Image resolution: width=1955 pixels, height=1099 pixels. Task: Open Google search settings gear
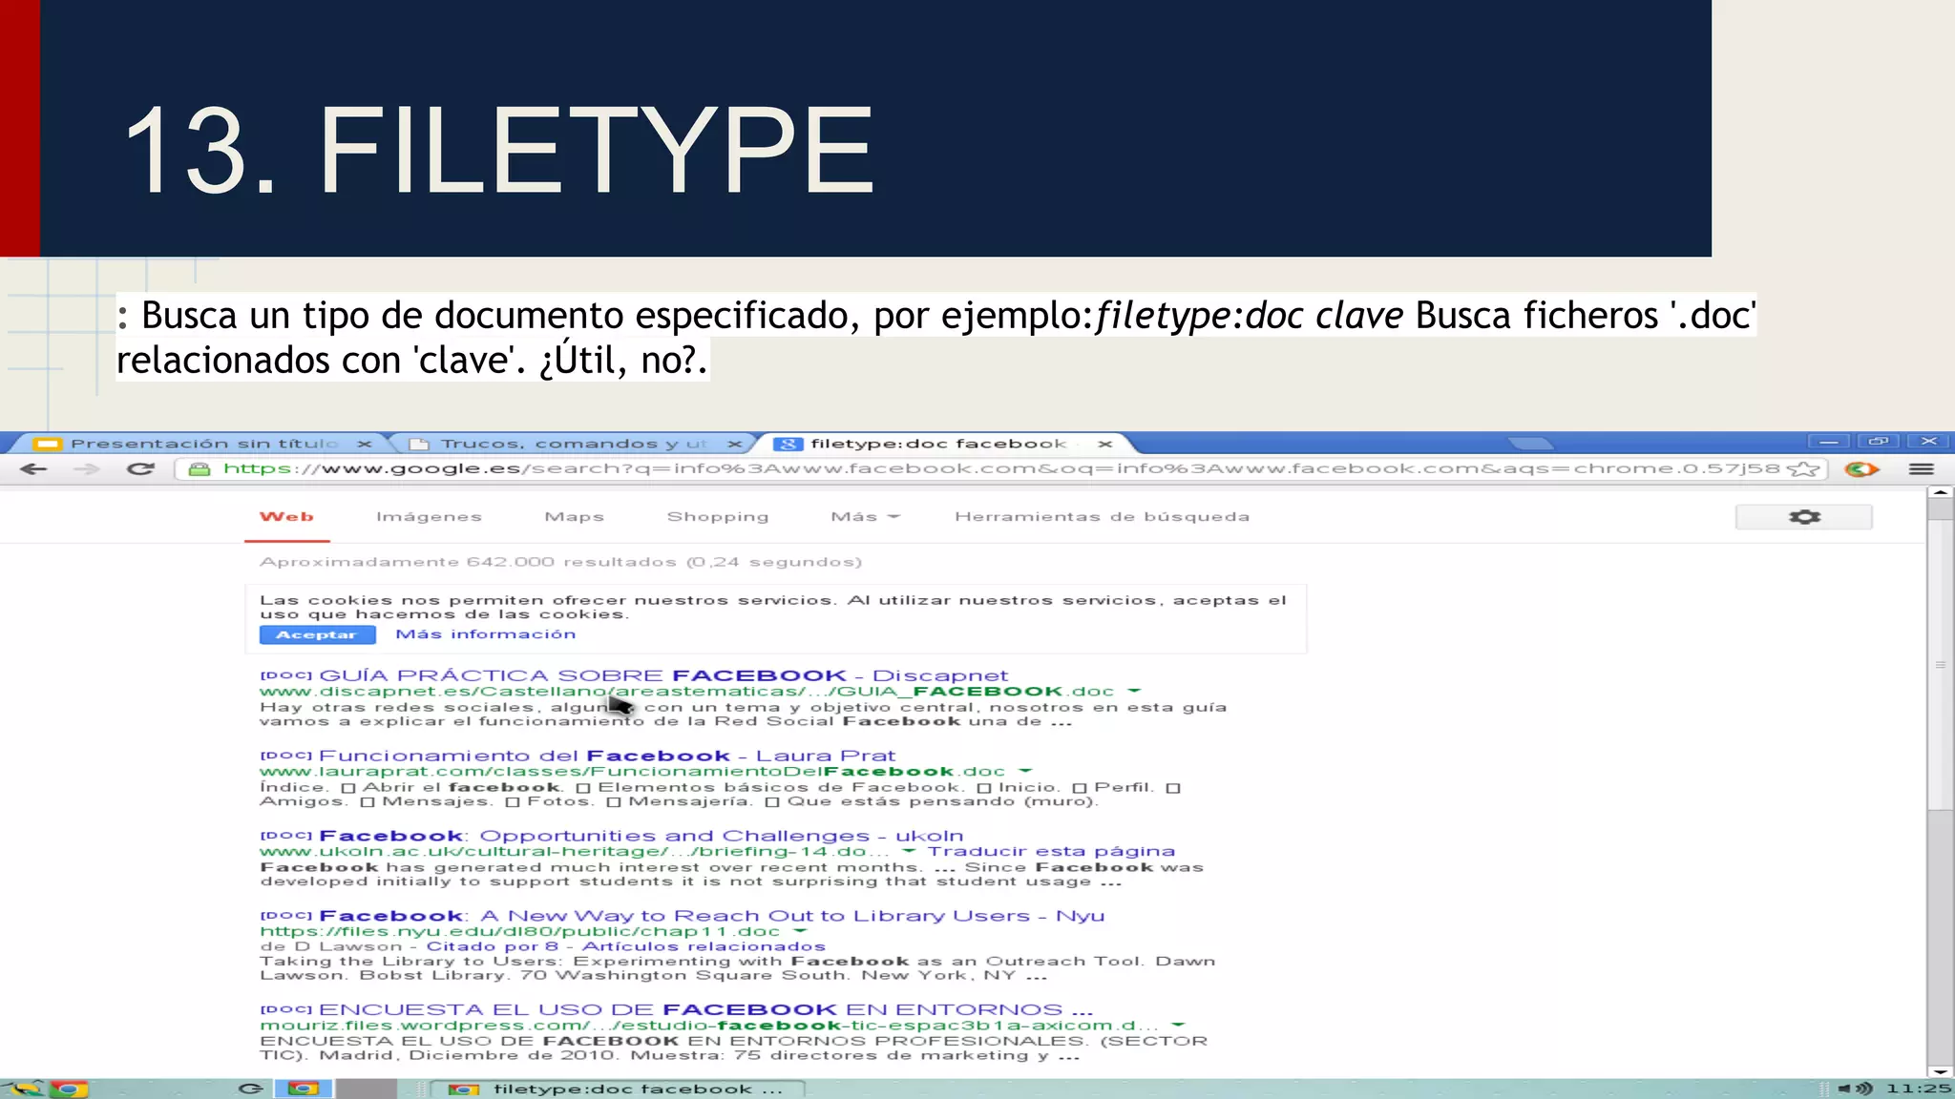click(1803, 516)
